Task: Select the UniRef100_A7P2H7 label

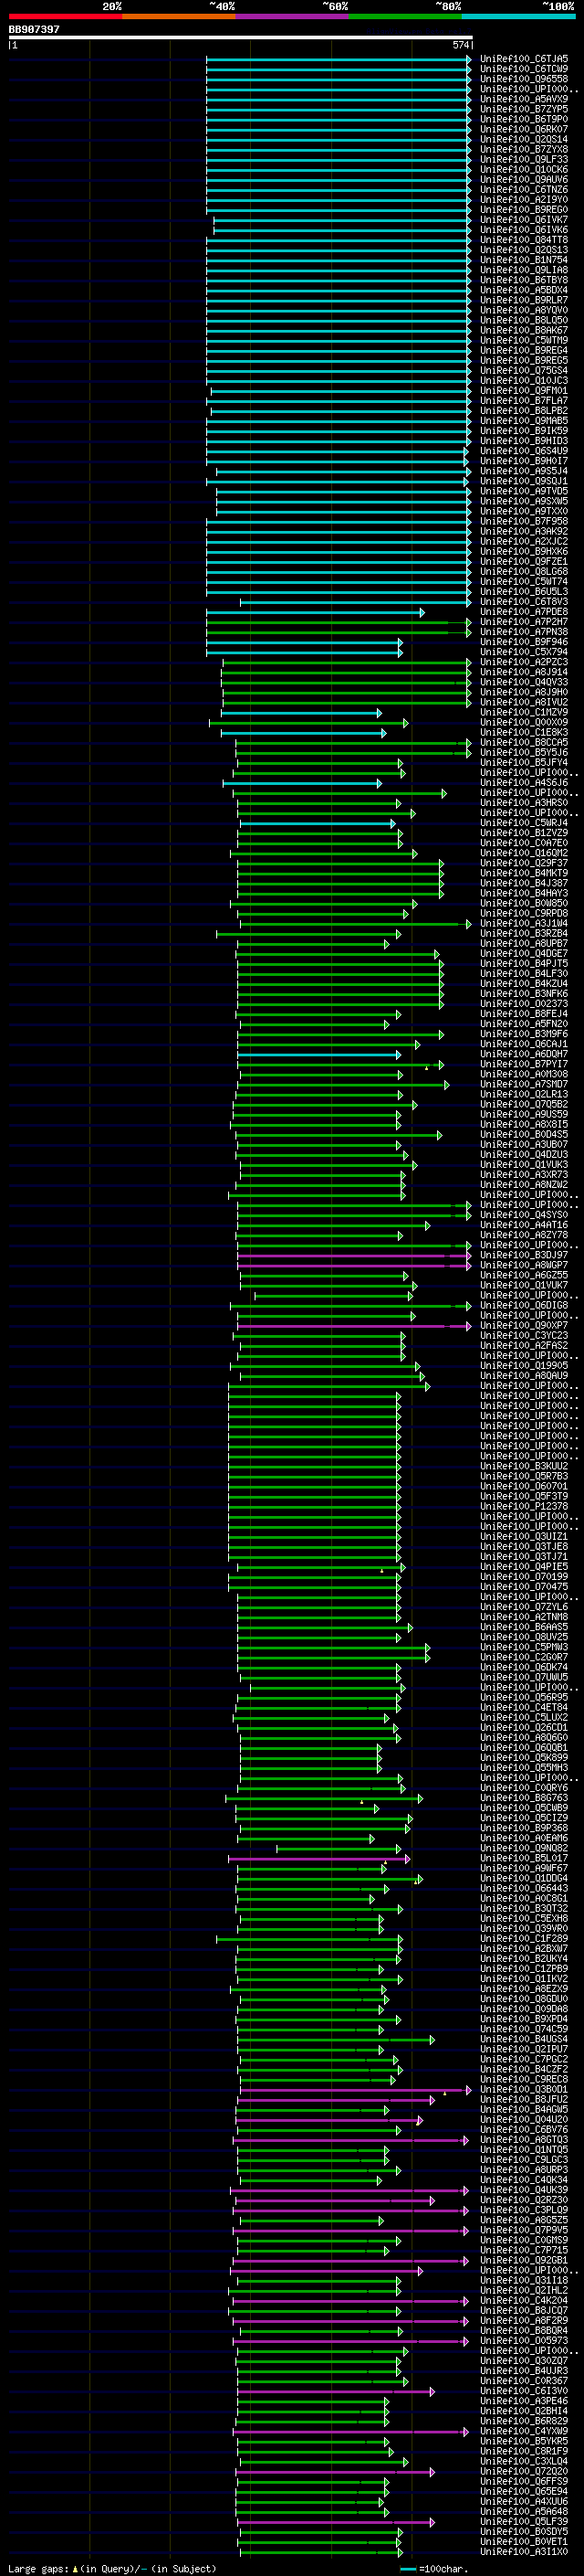Action: pos(523,622)
